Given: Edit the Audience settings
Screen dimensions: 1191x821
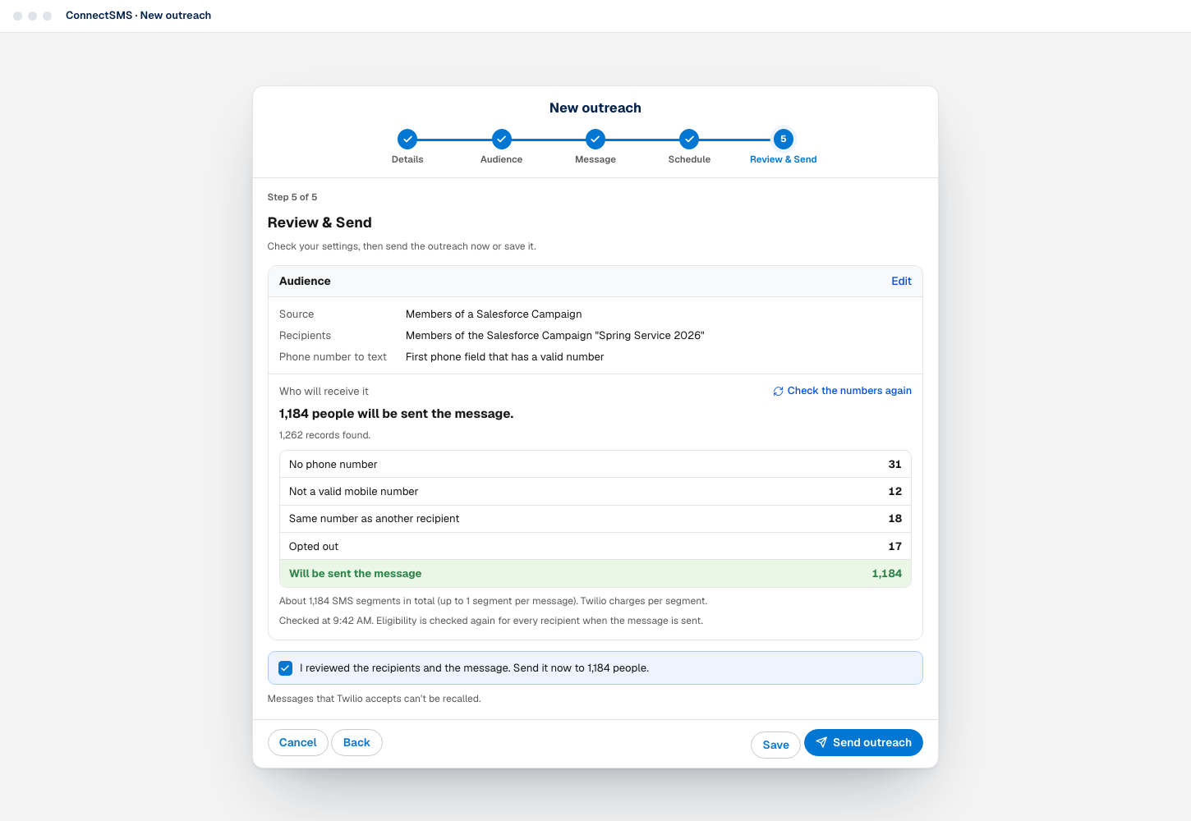Looking at the screenshot, I should (901, 281).
